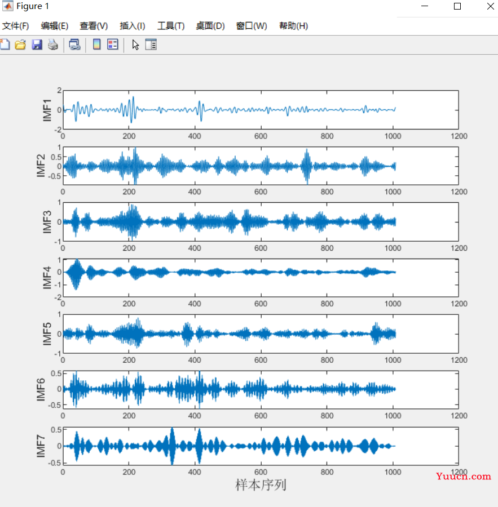Screen dimensions: 498x507
Task: Insert a legend using the toolbar icon
Action: pyautogui.click(x=113, y=45)
